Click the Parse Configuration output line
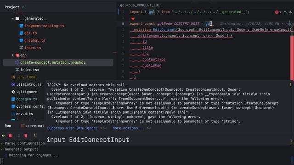 pos(24,143)
